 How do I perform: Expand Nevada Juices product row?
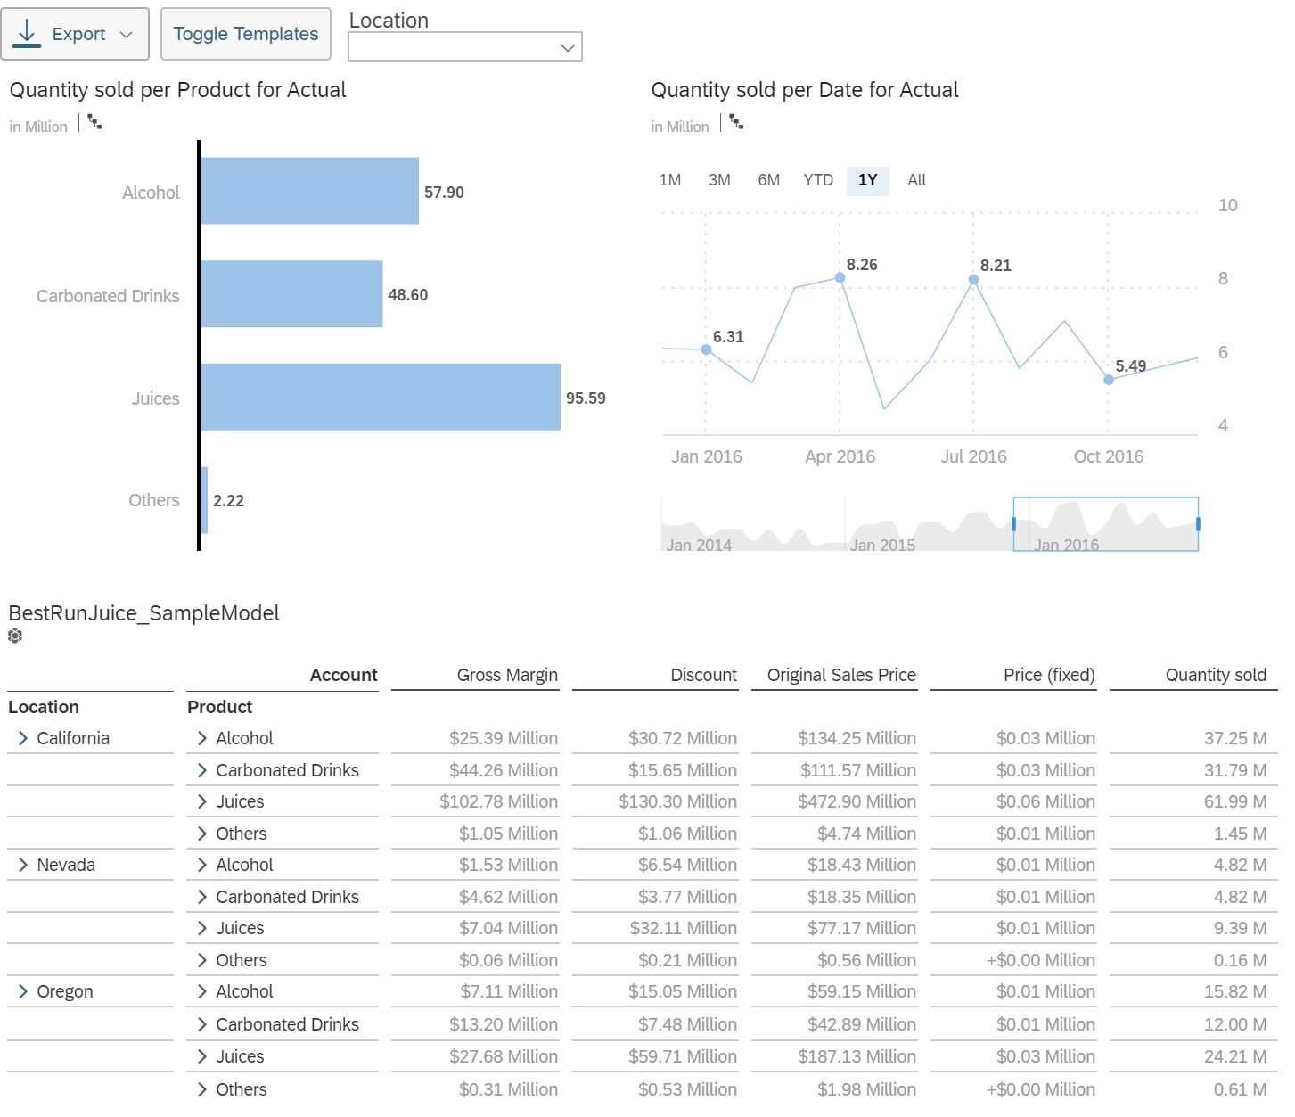coord(202,928)
